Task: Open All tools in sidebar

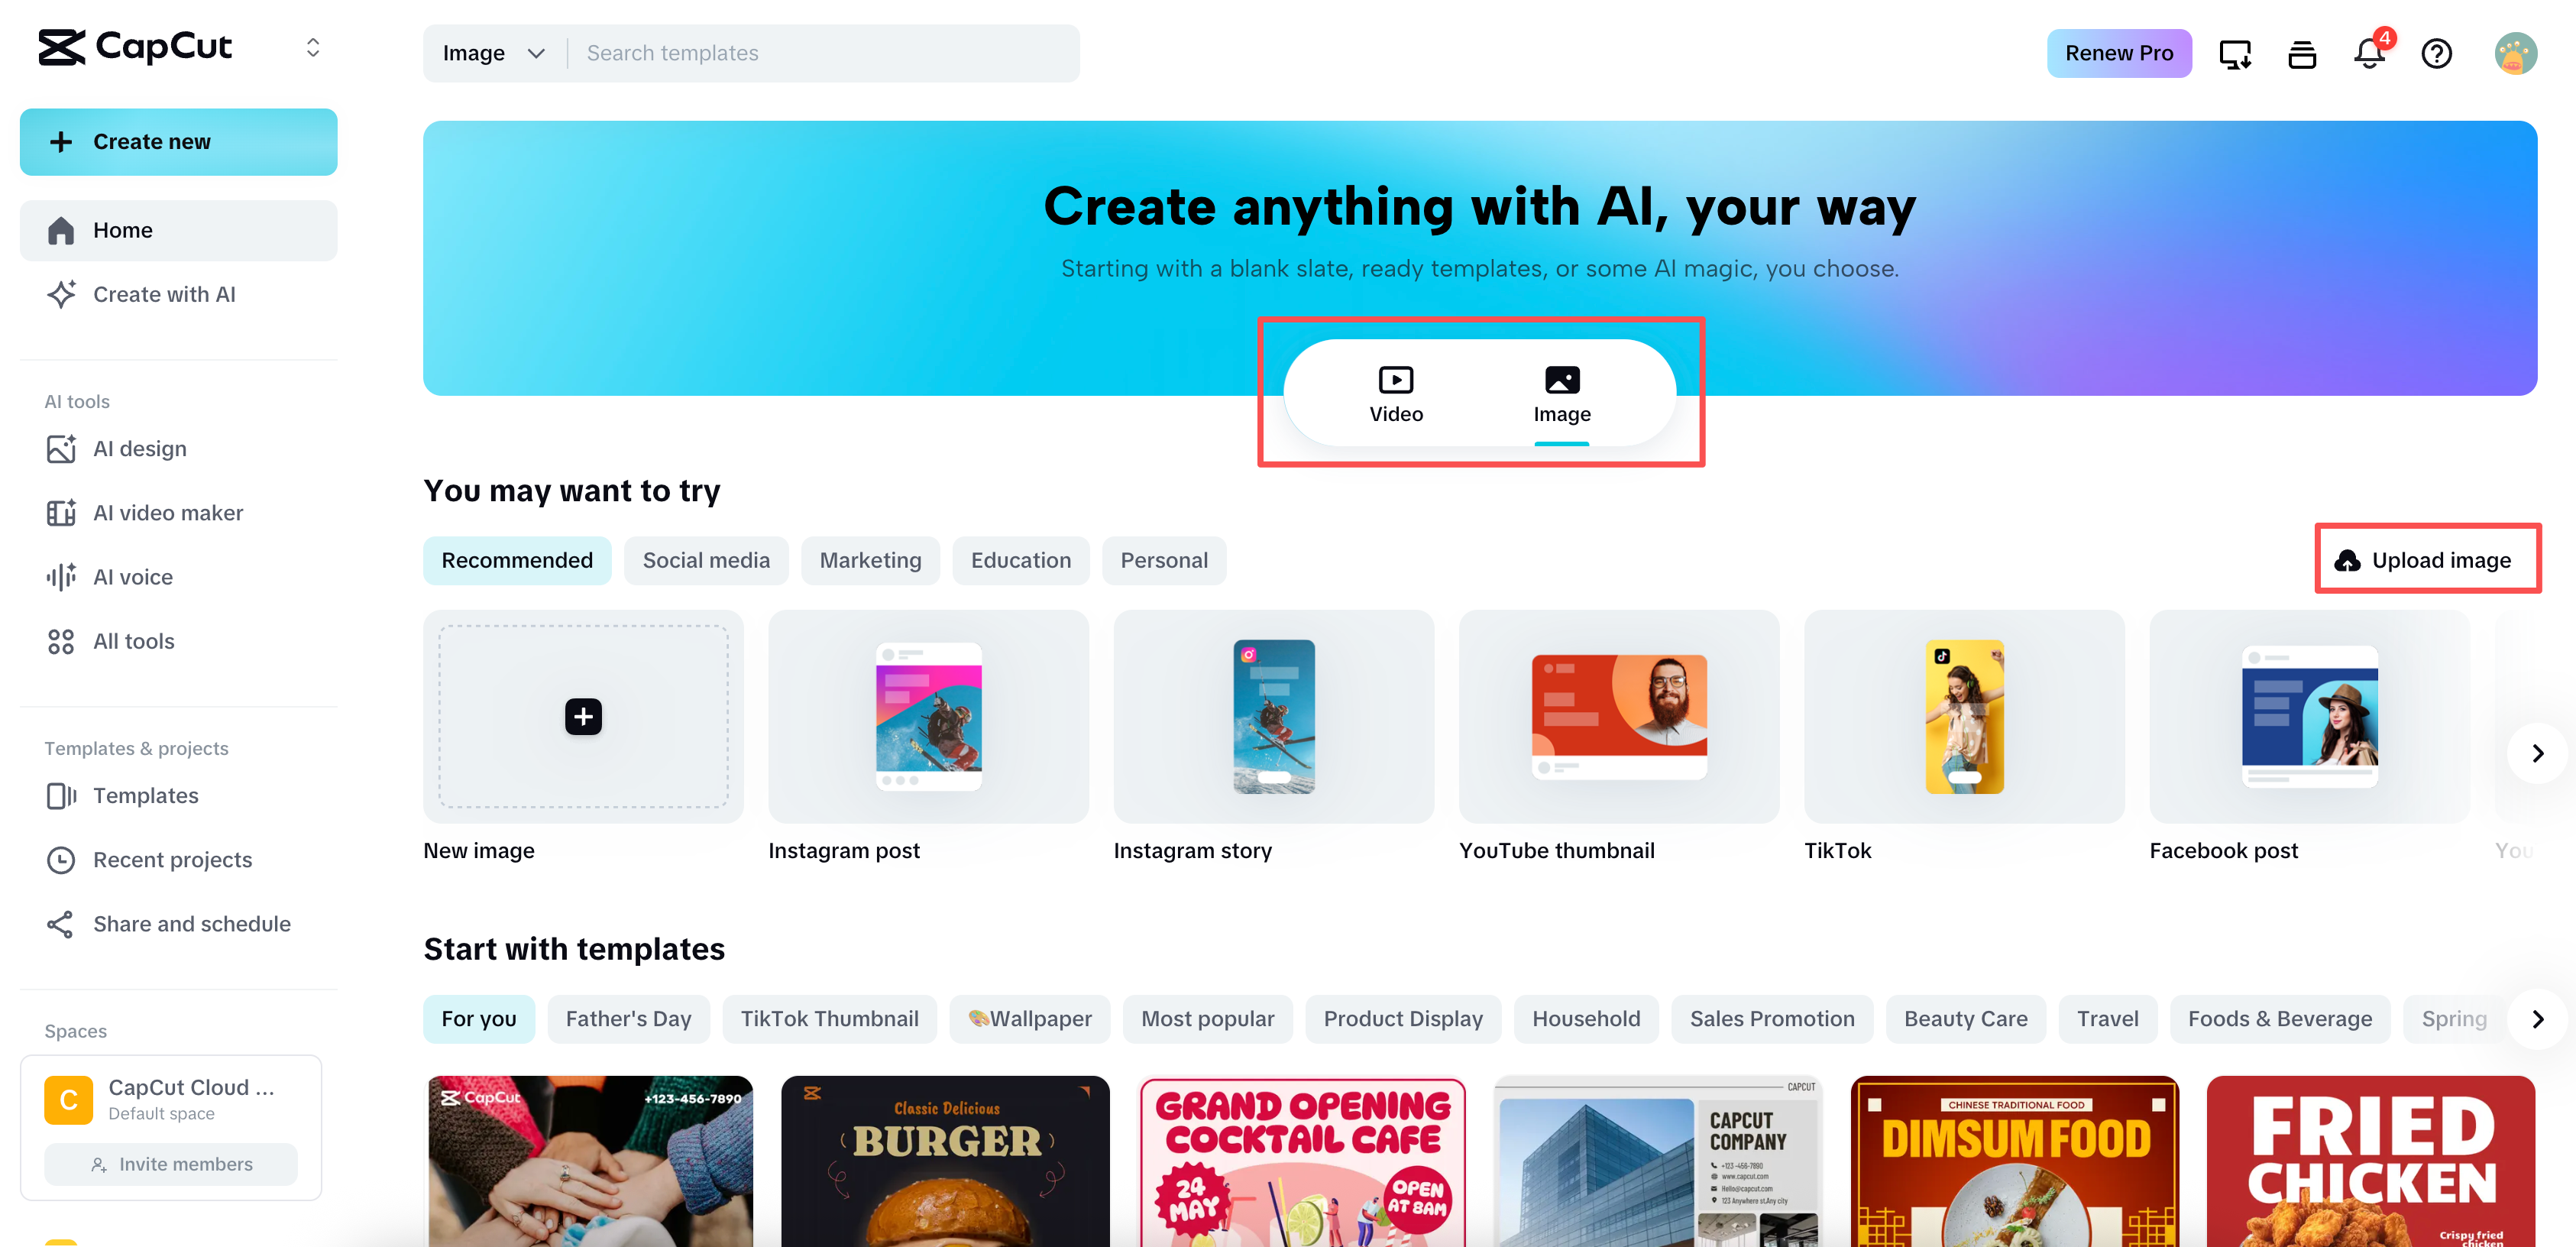Action: [133, 641]
